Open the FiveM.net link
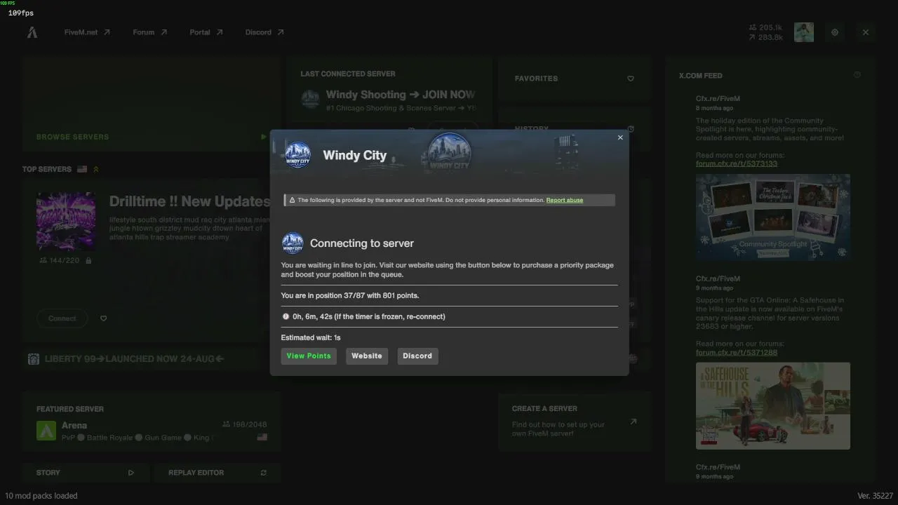The width and height of the screenshot is (898, 505). point(87,32)
